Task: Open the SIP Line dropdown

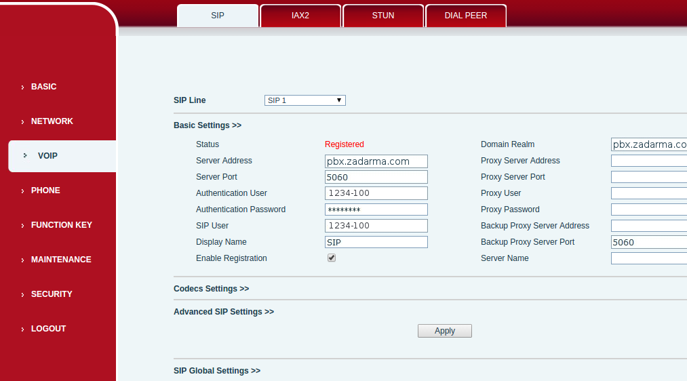Action: tap(305, 100)
